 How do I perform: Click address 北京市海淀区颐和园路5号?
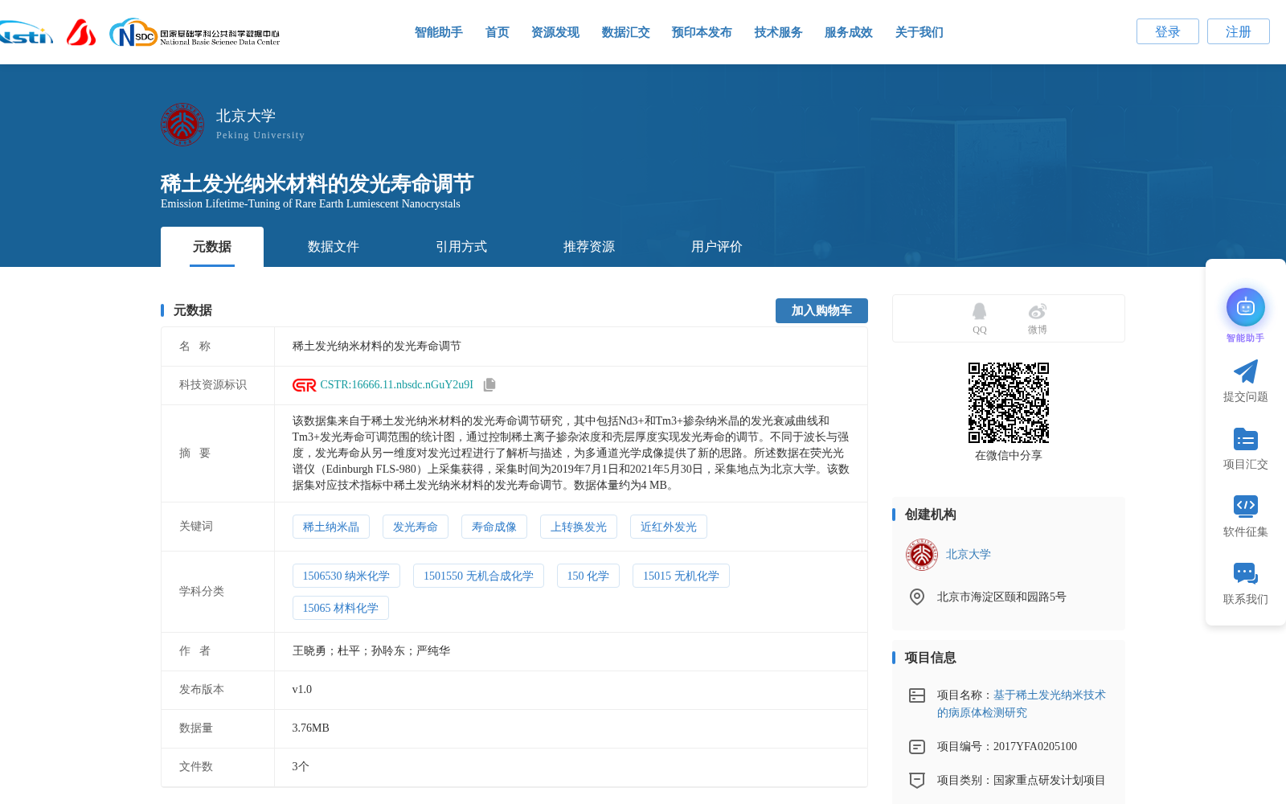click(x=1001, y=597)
